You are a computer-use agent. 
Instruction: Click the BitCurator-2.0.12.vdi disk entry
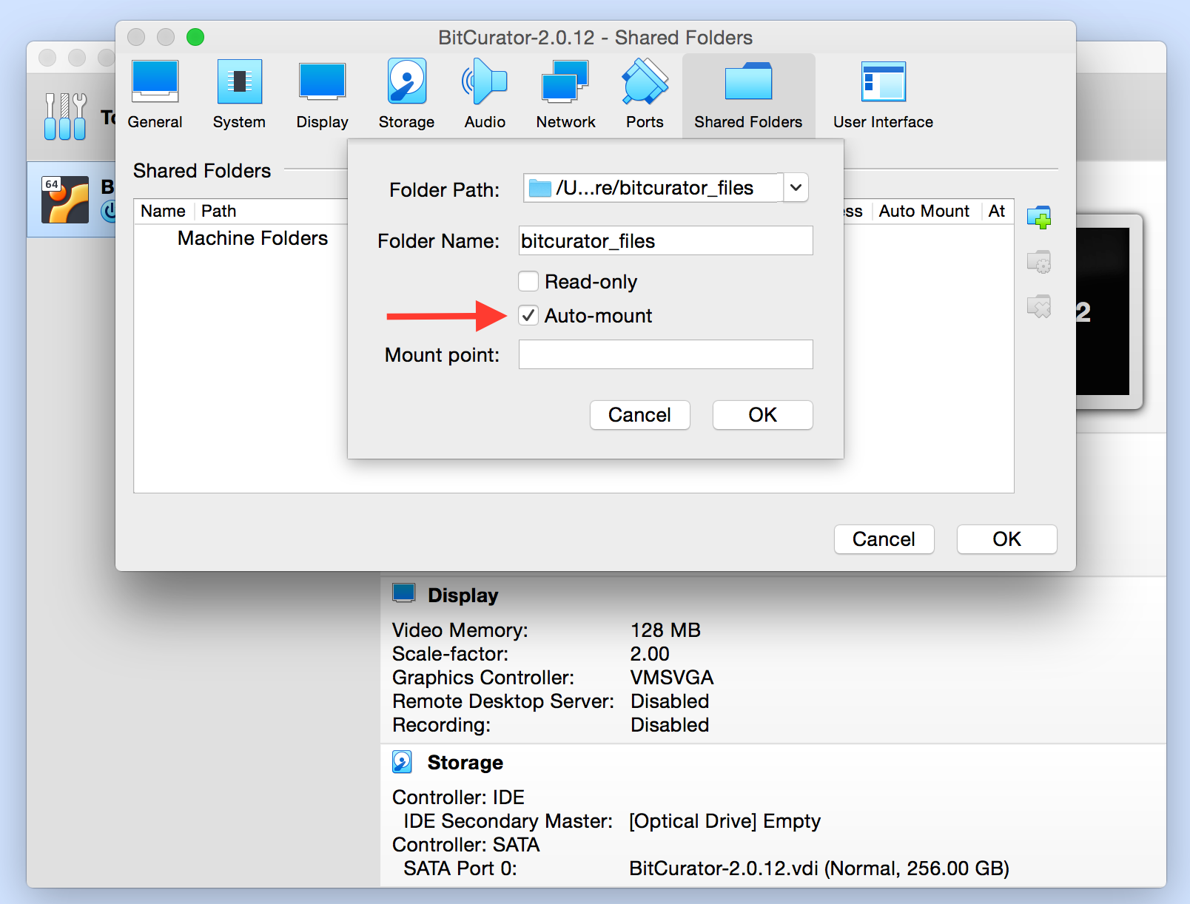819,868
